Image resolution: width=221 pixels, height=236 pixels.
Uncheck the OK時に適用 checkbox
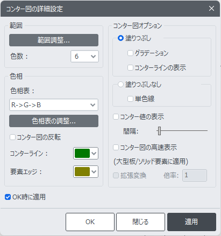coord(8,197)
